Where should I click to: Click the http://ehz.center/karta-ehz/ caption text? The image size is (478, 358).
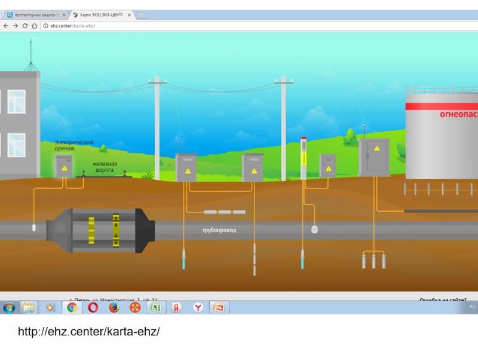click(x=88, y=332)
